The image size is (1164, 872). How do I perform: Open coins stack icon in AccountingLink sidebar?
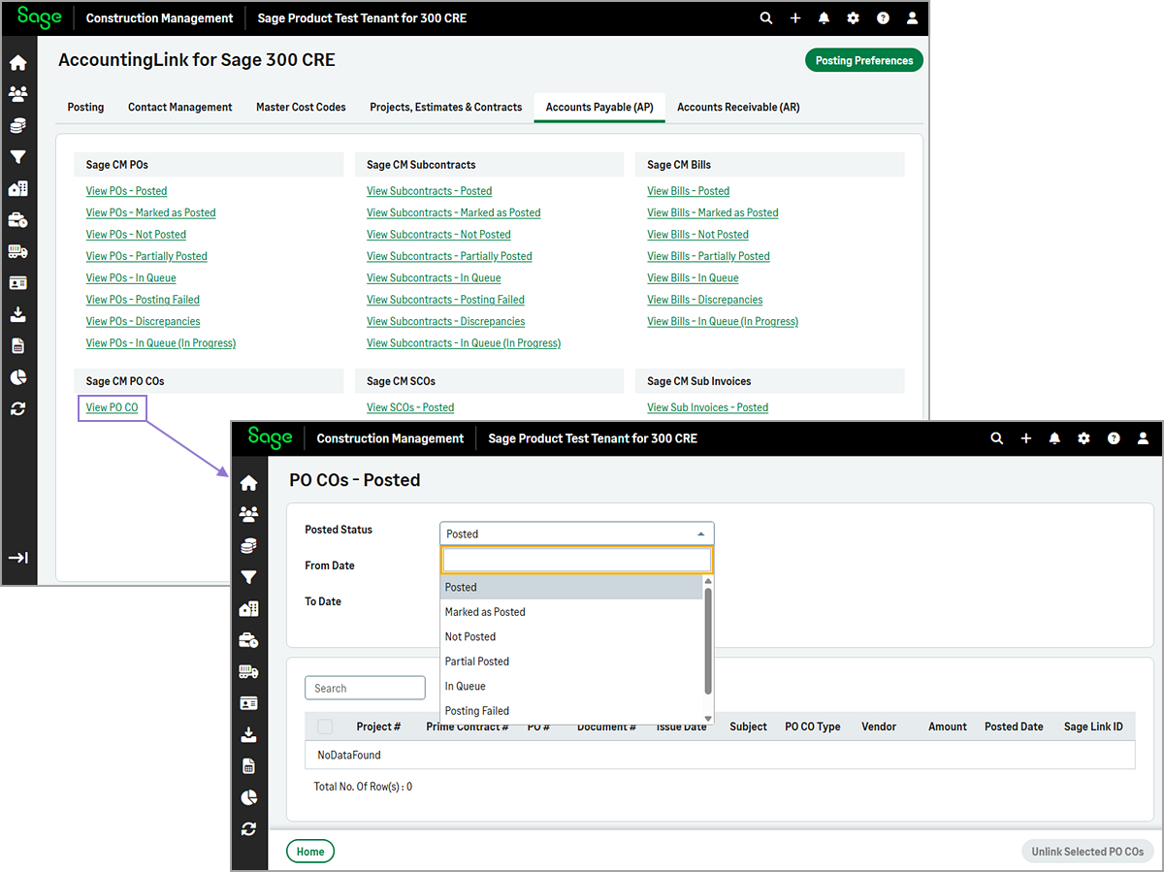(18, 125)
